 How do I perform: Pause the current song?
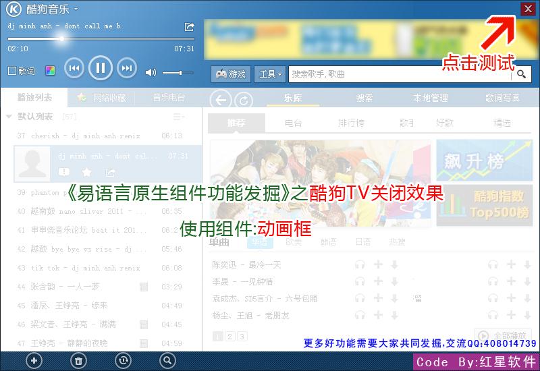[101, 68]
